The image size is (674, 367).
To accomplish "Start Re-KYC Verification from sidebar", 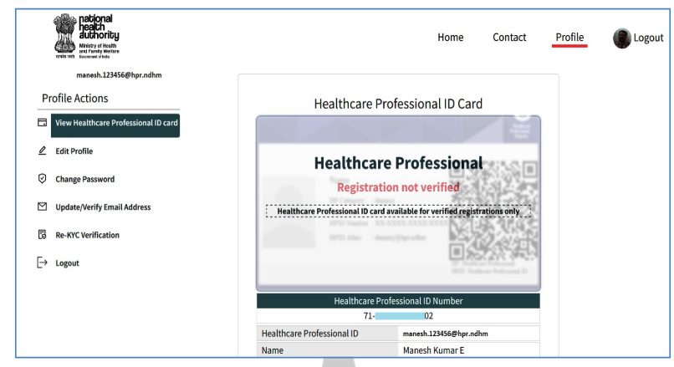I will click(x=88, y=235).
